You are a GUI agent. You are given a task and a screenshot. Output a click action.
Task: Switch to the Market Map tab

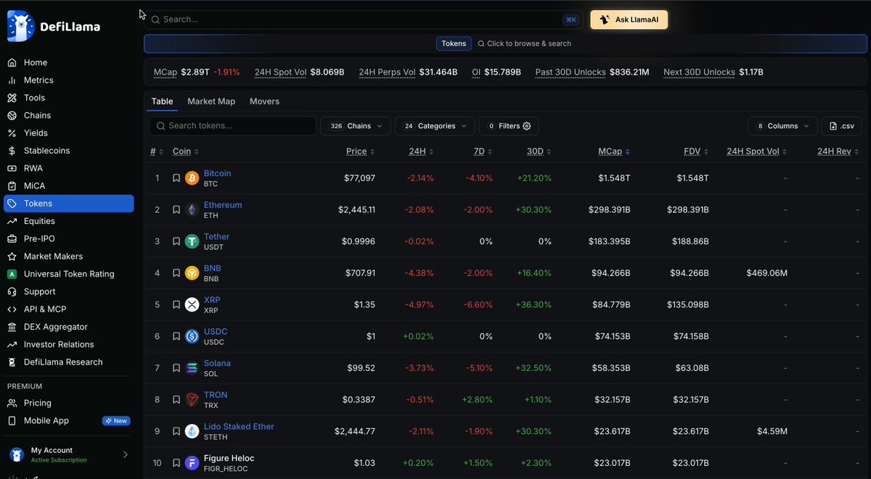pyautogui.click(x=211, y=101)
